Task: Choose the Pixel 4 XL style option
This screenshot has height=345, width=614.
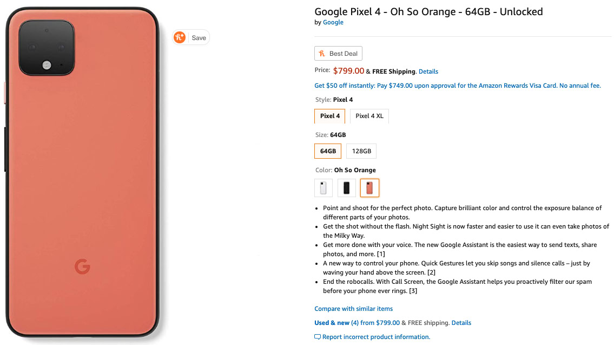Action: [369, 116]
